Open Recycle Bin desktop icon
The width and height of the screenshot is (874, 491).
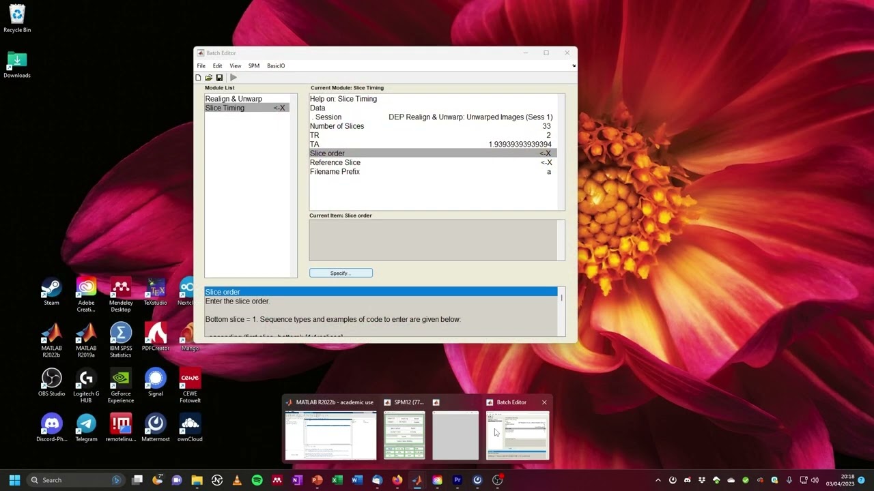[17, 18]
